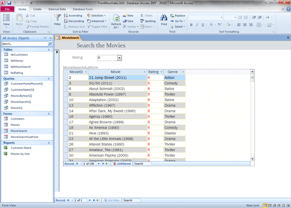Open the font color picker
This screenshot has height=208, width=291.
click(212, 25)
